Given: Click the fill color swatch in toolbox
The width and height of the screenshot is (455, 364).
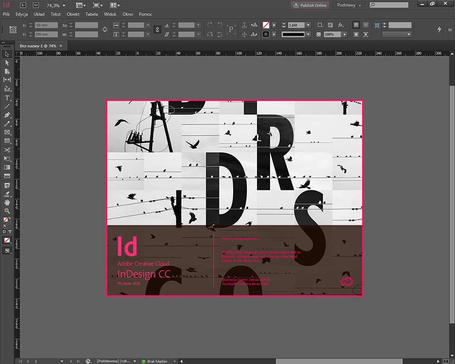Looking at the screenshot, I should pyautogui.click(x=6, y=220).
